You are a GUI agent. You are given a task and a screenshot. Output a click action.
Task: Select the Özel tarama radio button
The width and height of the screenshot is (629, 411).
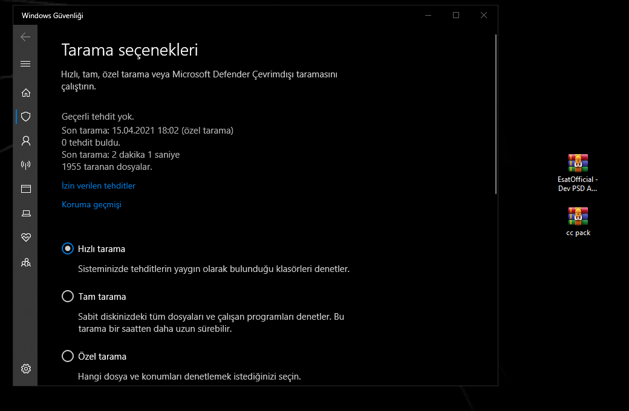click(67, 356)
